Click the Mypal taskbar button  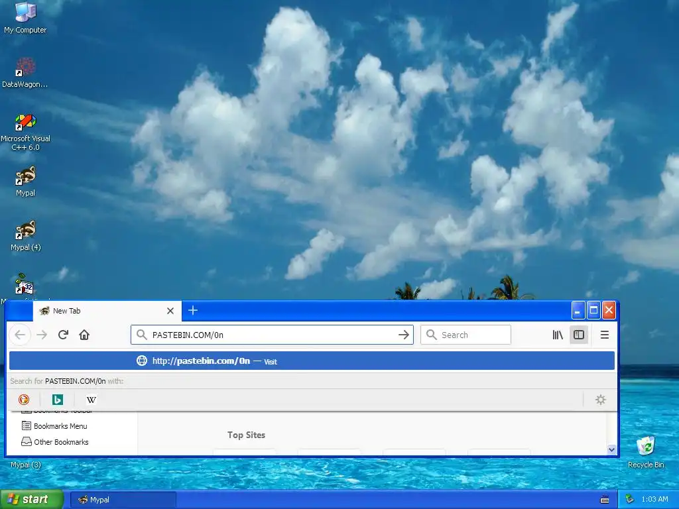(123, 500)
